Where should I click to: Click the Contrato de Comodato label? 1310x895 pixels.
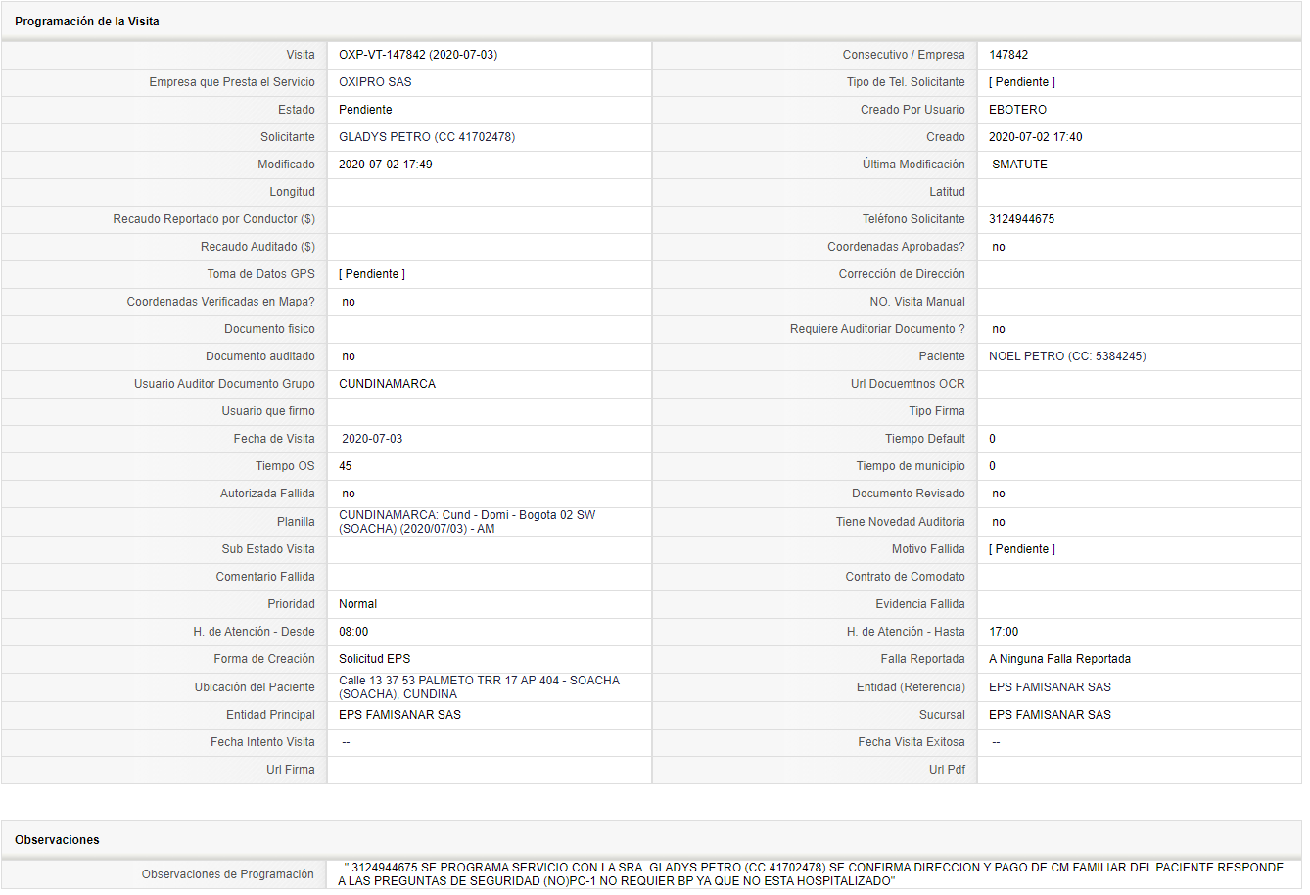(906, 577)
